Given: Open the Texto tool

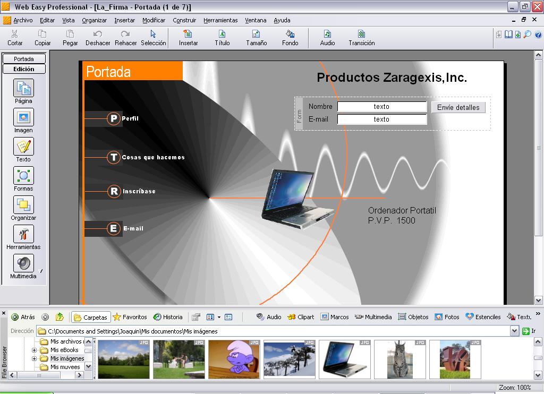Looking at the screenshot, I should [23, 147].
